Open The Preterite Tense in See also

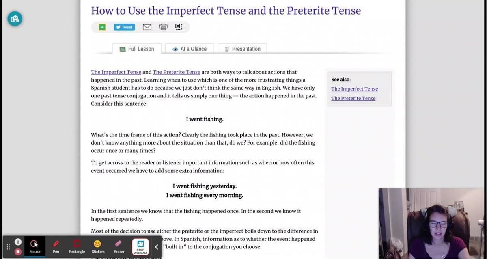pos(353,98)
